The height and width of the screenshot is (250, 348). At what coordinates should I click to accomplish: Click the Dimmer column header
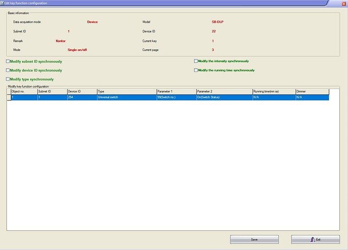pyautogui.click(x=312, y=91)
